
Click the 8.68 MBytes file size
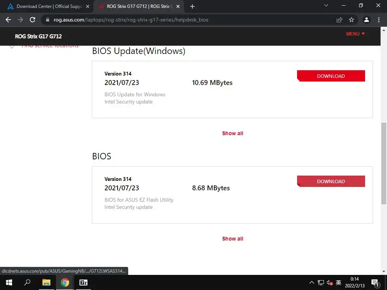(211, 188)
